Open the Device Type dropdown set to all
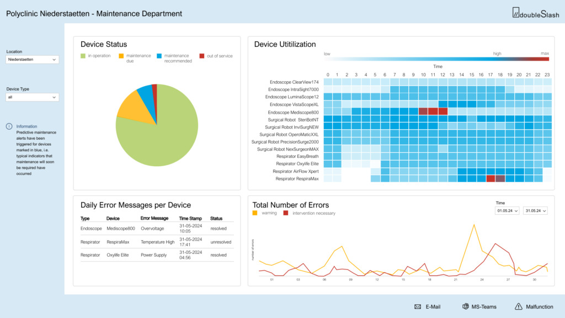 click(32, 97)
